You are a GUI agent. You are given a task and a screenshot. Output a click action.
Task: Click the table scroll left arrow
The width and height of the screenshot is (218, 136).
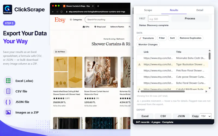138,91
